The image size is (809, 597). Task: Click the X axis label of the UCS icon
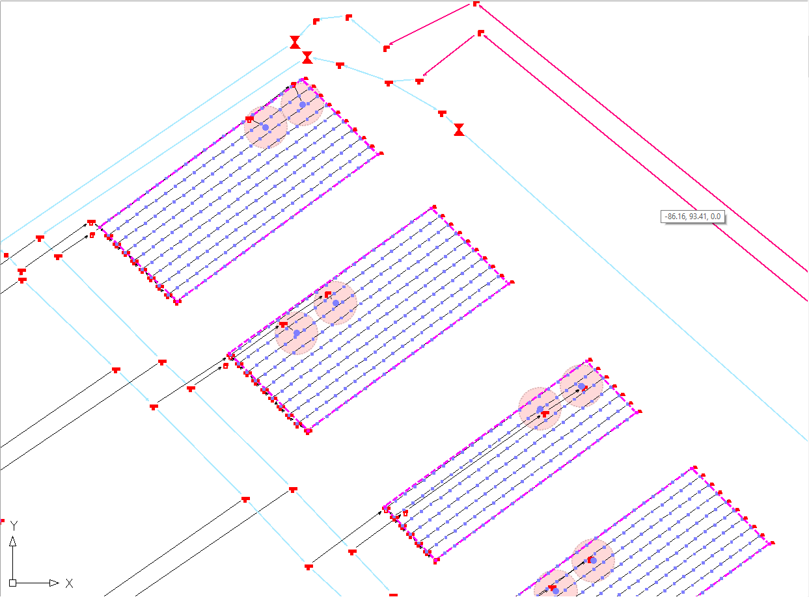click(x=69, y=583)
